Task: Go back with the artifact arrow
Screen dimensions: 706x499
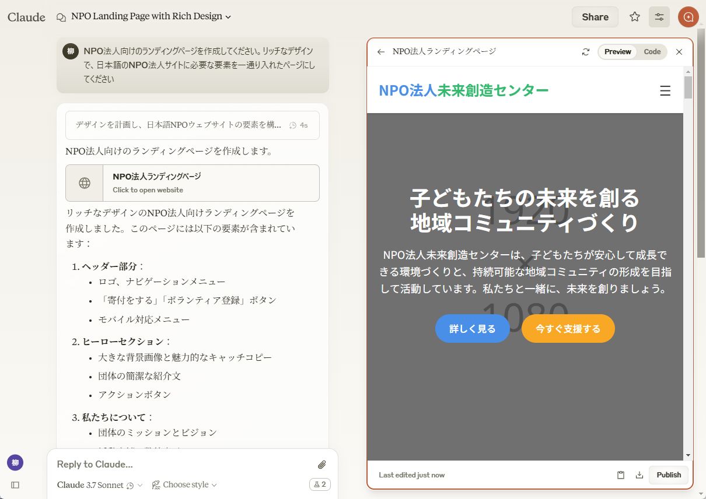Action: coord(381,52)
